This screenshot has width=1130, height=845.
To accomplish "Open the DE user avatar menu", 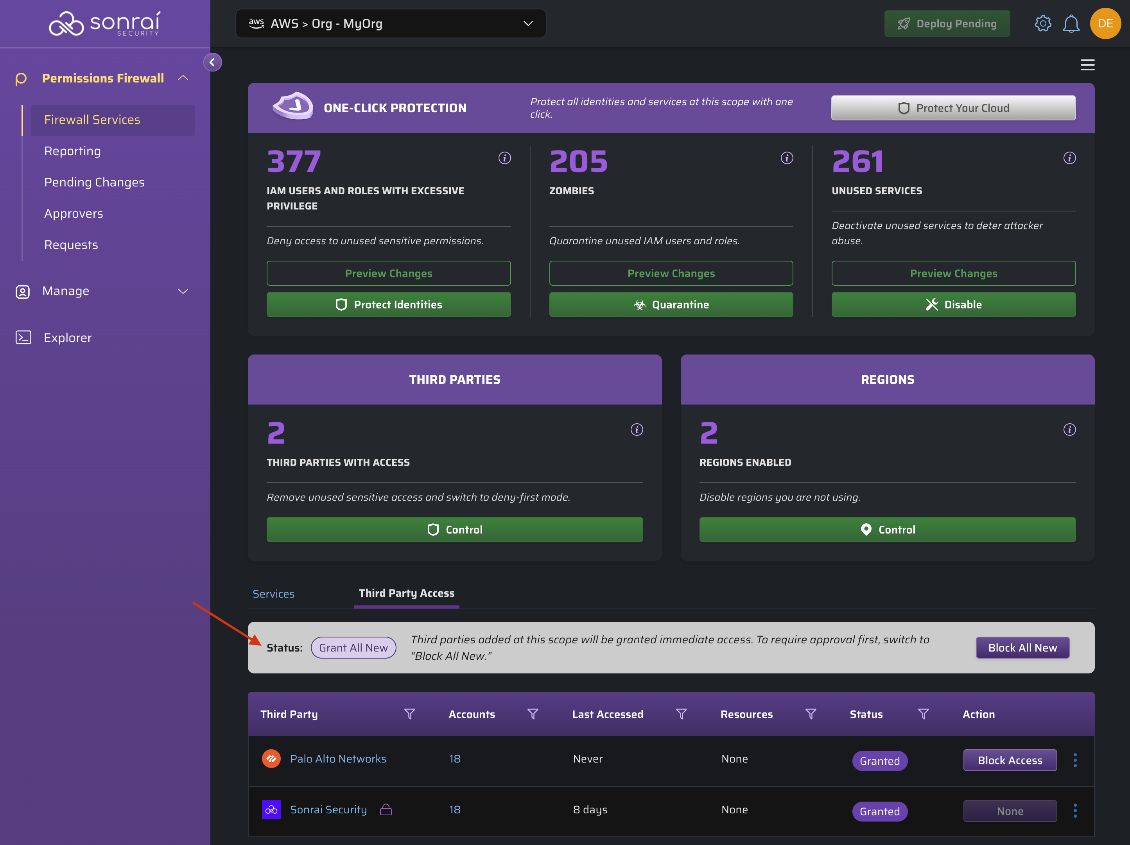I will 1105,23.
